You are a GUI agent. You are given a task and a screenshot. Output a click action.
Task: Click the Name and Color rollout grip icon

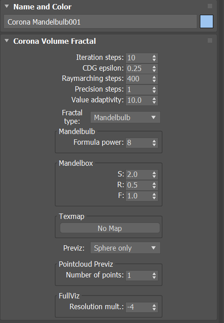(210, 6)
